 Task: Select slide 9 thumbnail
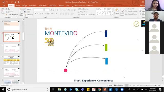pos(12,25)
